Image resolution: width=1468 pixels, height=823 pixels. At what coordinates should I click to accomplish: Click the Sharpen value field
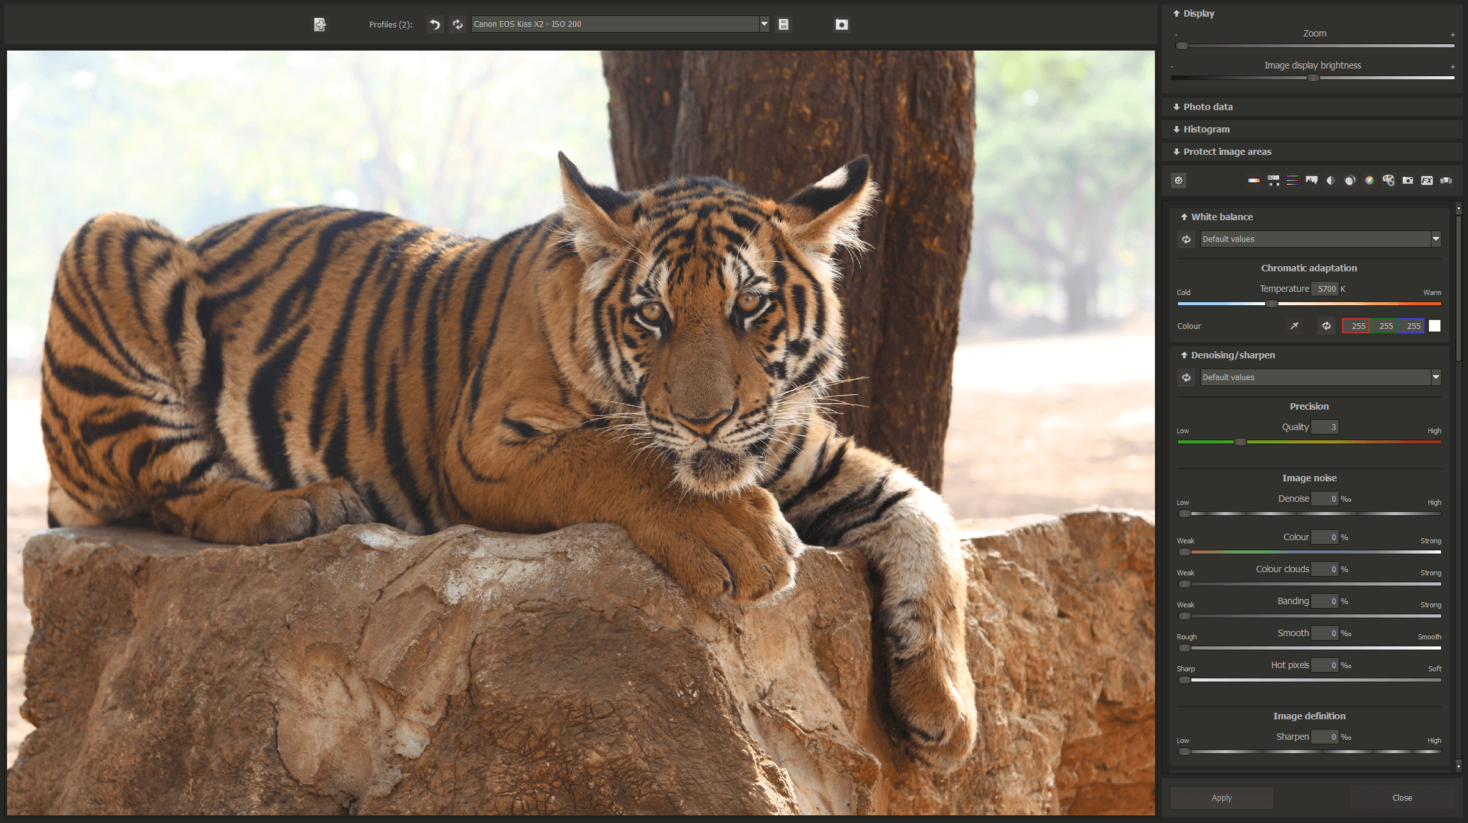pyautogui.click(x=1325, y=737)
